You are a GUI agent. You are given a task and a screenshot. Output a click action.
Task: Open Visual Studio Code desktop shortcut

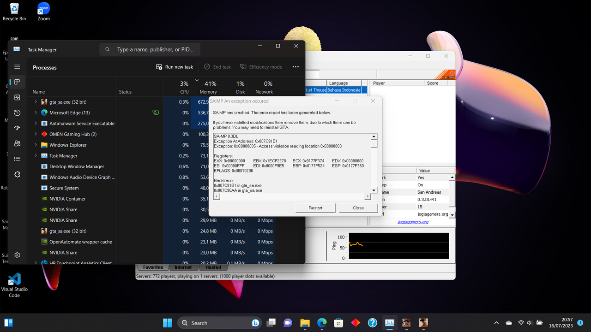14,285
